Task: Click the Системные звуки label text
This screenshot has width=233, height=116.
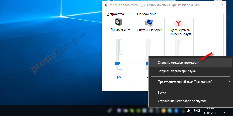Action: (149, 30)
